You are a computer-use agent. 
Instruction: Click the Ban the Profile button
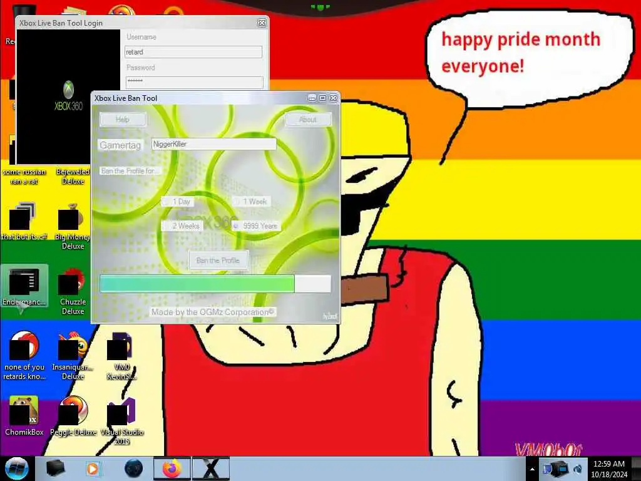coord(218,260)
